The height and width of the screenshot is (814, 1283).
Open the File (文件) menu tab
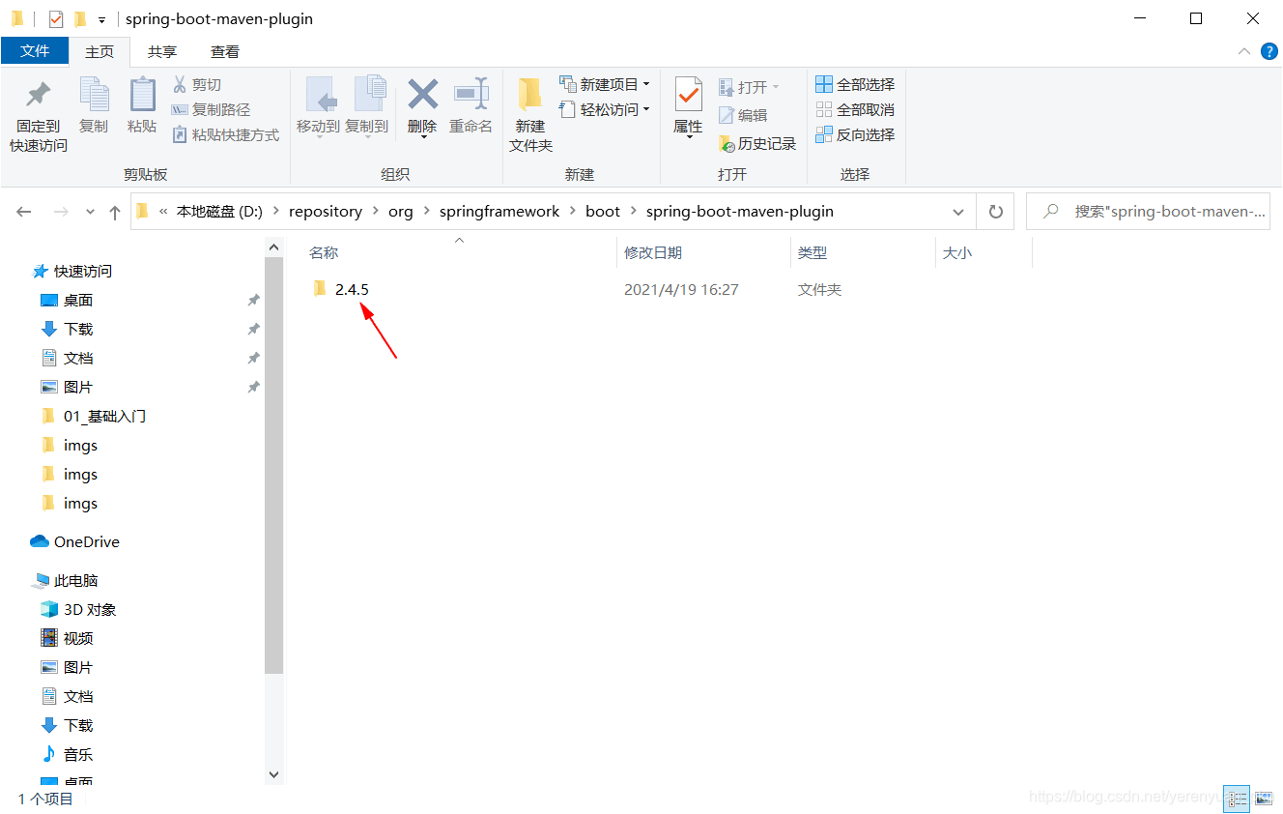[35, 51]
